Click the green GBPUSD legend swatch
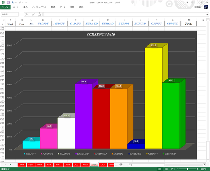210x171 pixels. click(164, 154)
